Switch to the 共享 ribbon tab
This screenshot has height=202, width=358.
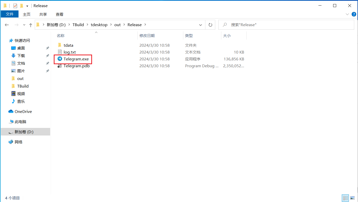[43, 14]
